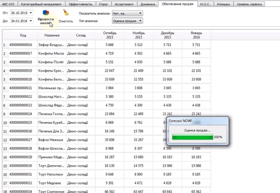Click December value 15 066

tap(168, 166)
